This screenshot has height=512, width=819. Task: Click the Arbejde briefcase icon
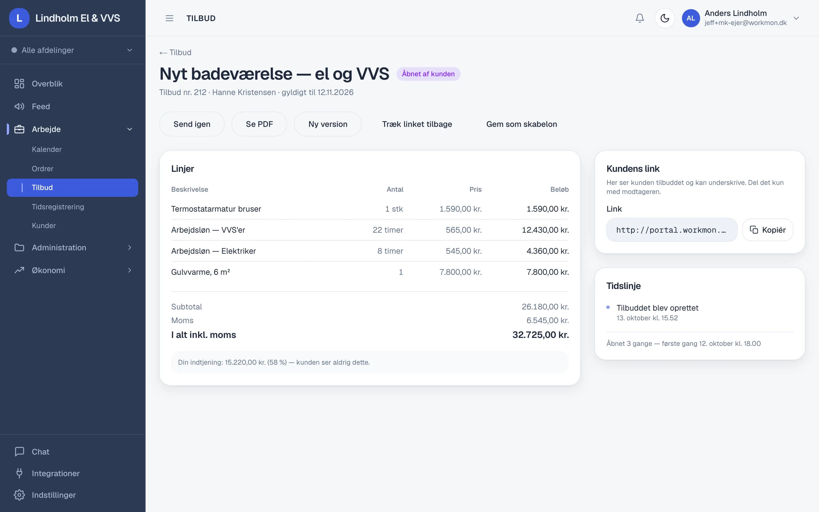click(x=19, y=129)
